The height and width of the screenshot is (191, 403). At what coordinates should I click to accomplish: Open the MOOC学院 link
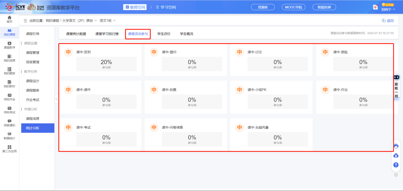coord(293,7)
